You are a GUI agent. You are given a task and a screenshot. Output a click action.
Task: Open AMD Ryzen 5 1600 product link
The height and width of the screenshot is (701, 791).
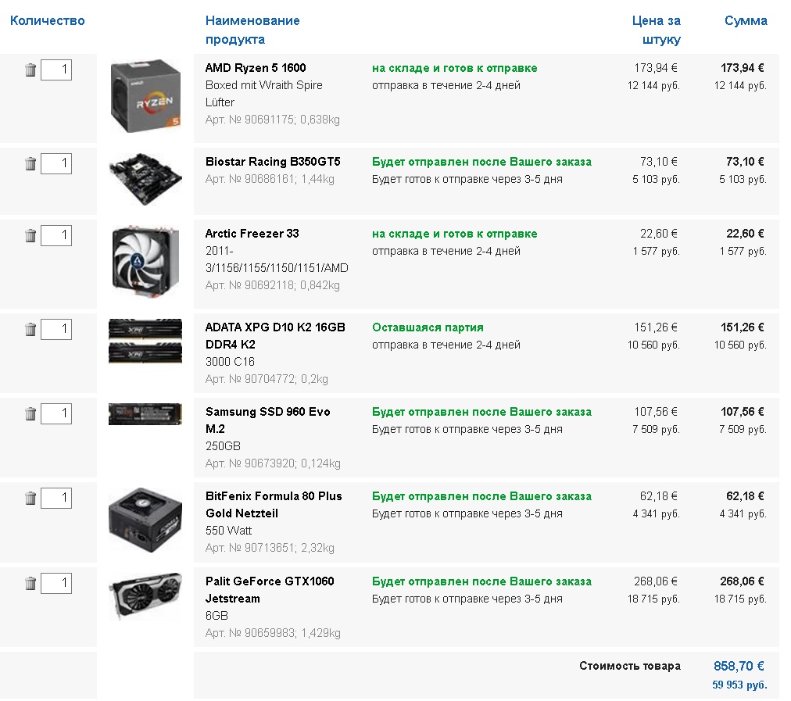click(256, 68)
